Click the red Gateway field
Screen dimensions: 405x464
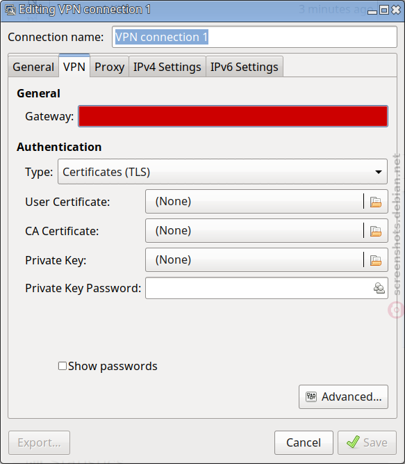233,116
